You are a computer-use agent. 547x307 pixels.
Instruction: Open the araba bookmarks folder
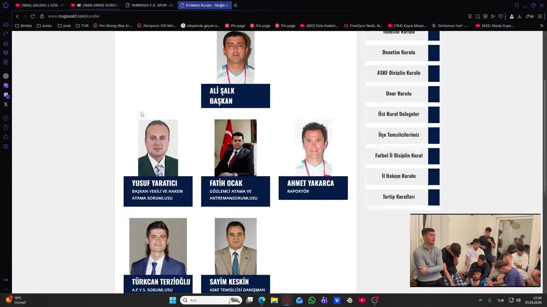click(x=44, y=26)
